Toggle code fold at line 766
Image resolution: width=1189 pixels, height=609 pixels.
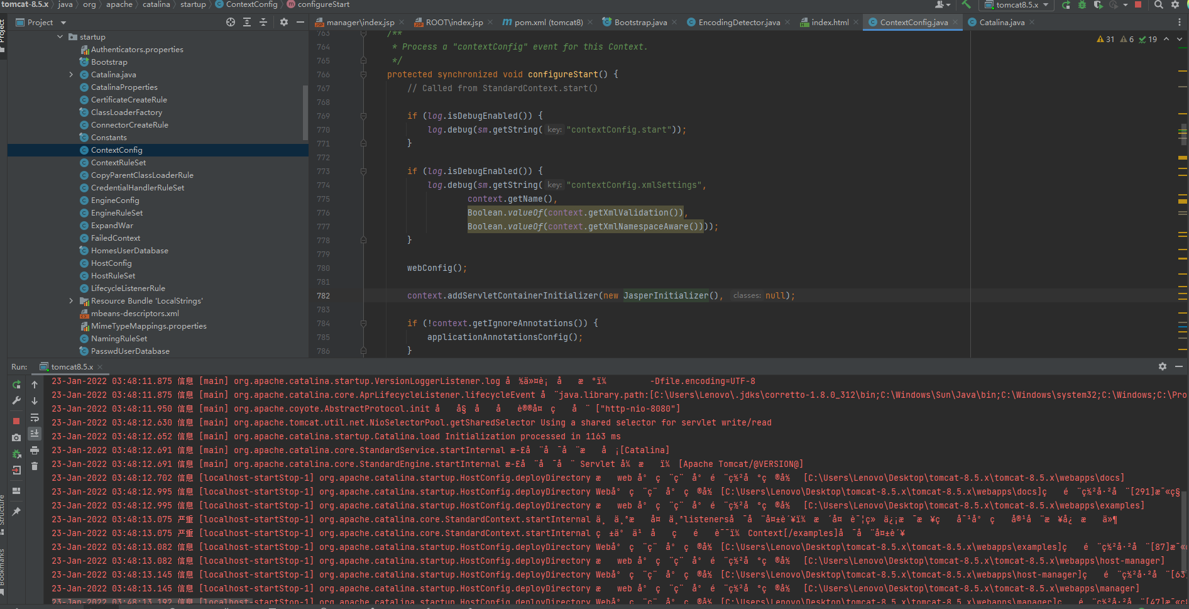coord(363,74)
